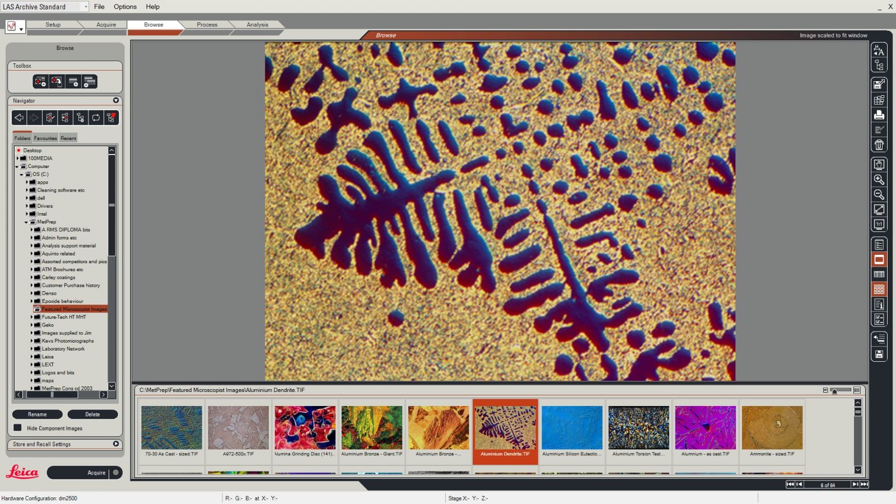Expand the MetPrep folder tree node
Image resolution: width=896 pixels, height=504 pixels.
tap(25, 222)
